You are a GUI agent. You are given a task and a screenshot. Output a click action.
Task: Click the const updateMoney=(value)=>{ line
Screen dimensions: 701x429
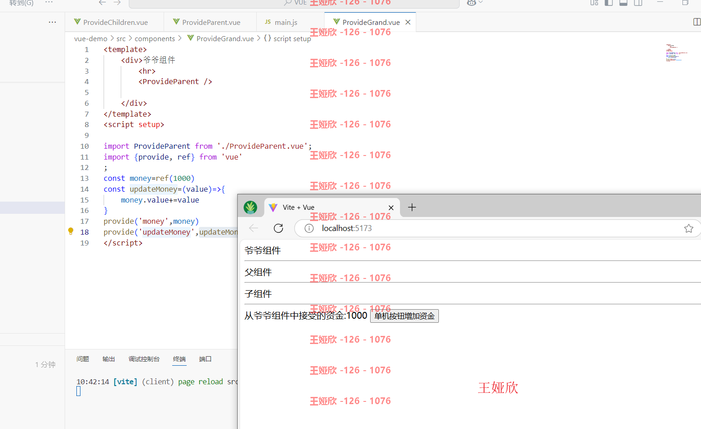[164, 189]
